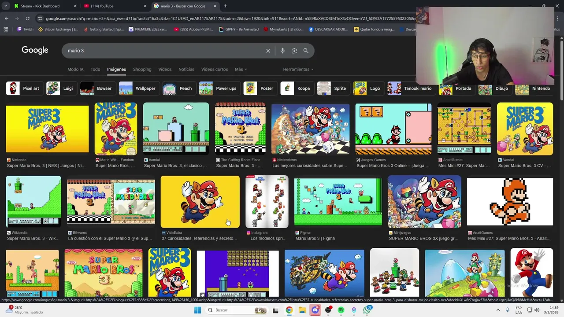The image size is (564, 317).
Task: Expand the Más dropdown
Action: [241, 69]
